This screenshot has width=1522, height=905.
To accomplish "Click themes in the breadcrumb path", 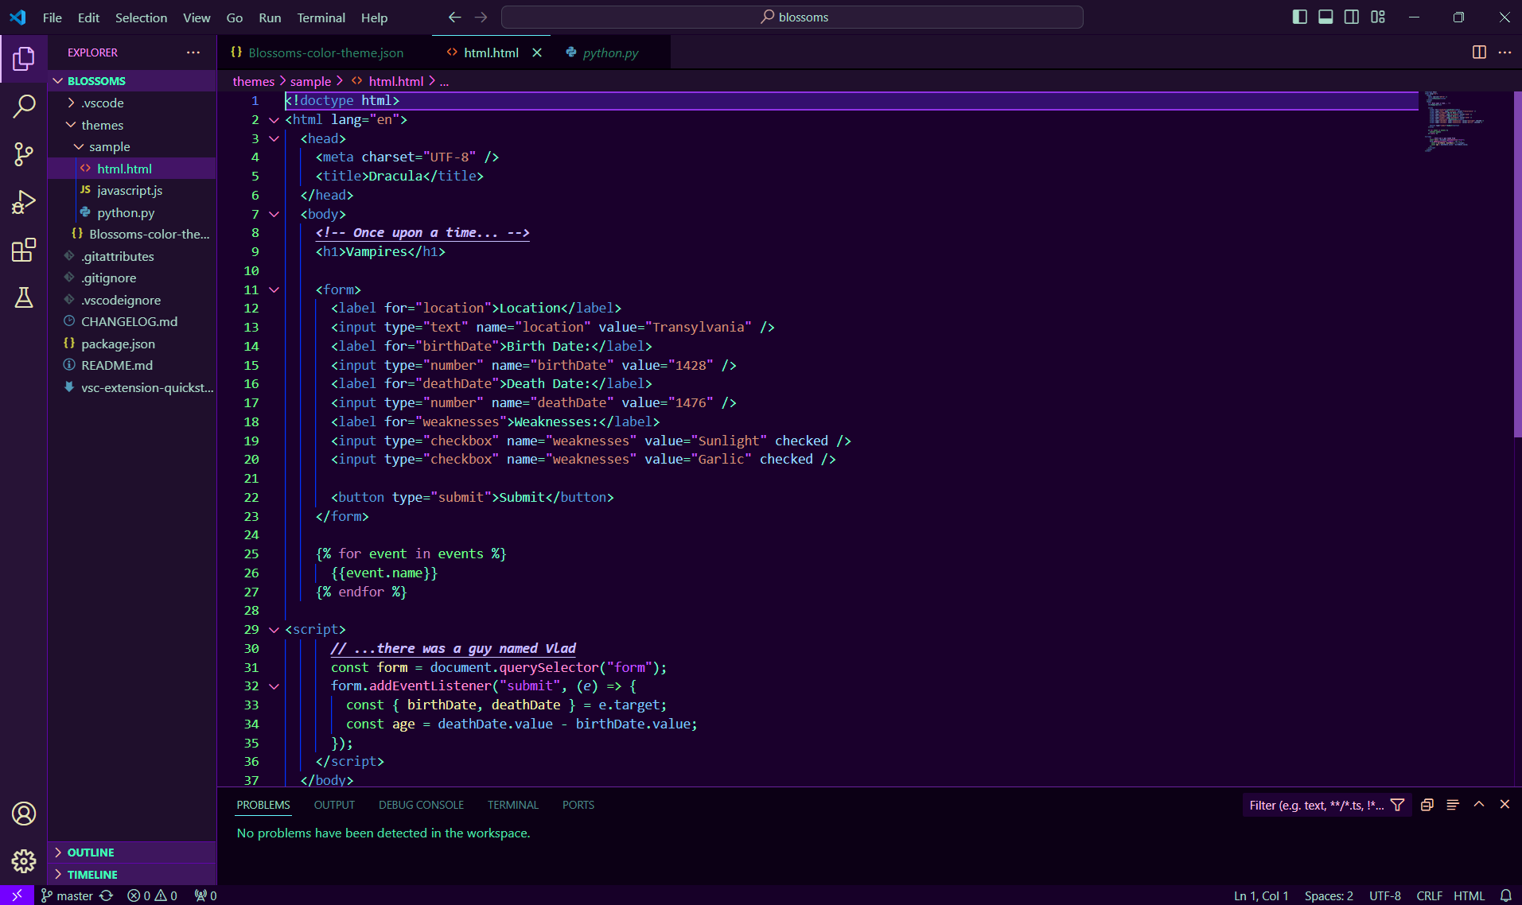I will pos(254,81).
